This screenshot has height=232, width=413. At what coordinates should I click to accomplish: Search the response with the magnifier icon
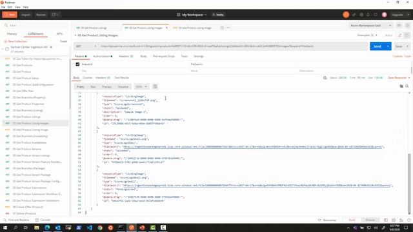(x=407, y=86)
